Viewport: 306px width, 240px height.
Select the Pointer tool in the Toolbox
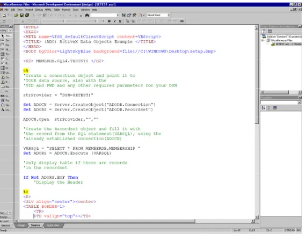[6, 36]
